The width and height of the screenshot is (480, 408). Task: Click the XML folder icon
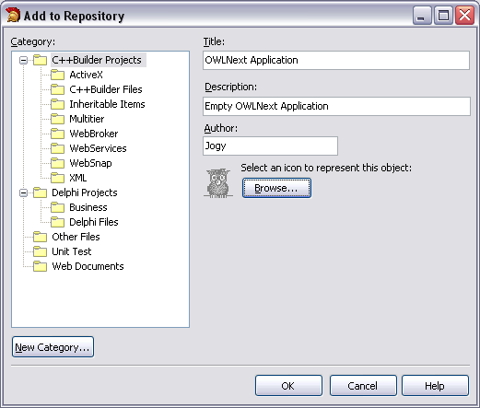tap(58, 178)
